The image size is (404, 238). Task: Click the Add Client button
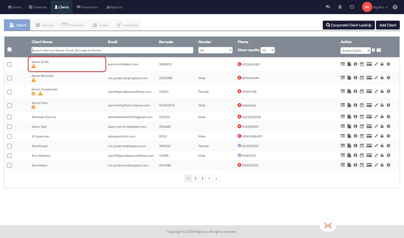click(x=387, y=25)
